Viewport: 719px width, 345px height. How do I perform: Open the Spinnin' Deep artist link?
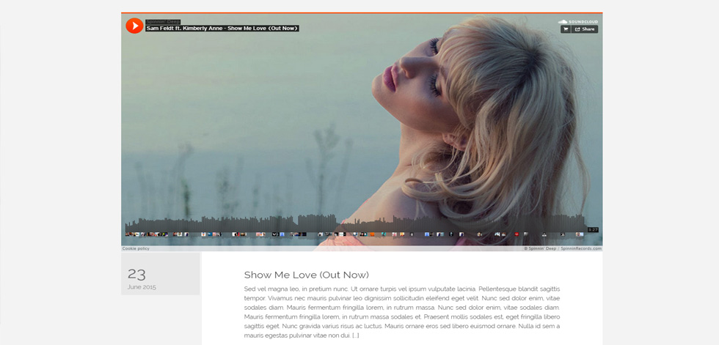(163, 21)
